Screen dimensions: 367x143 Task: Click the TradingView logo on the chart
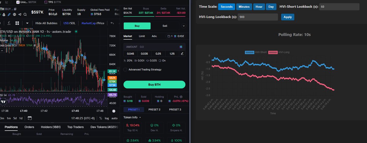pos(3,102)
